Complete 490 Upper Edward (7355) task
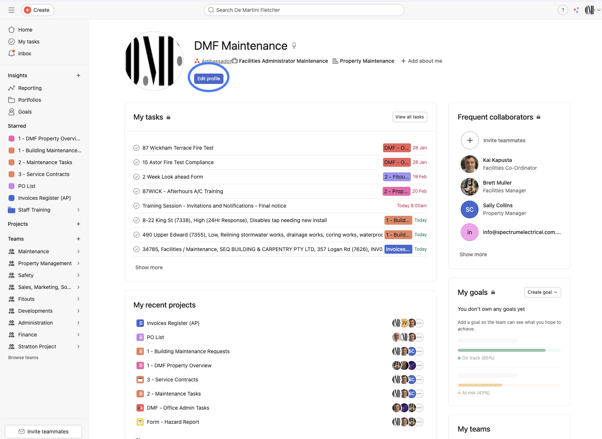The width and height of the screenshot is (602, 439). 136,235
